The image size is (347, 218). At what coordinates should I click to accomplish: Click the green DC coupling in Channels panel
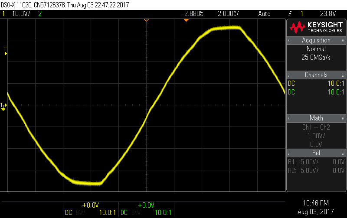[x=291, y=92]
